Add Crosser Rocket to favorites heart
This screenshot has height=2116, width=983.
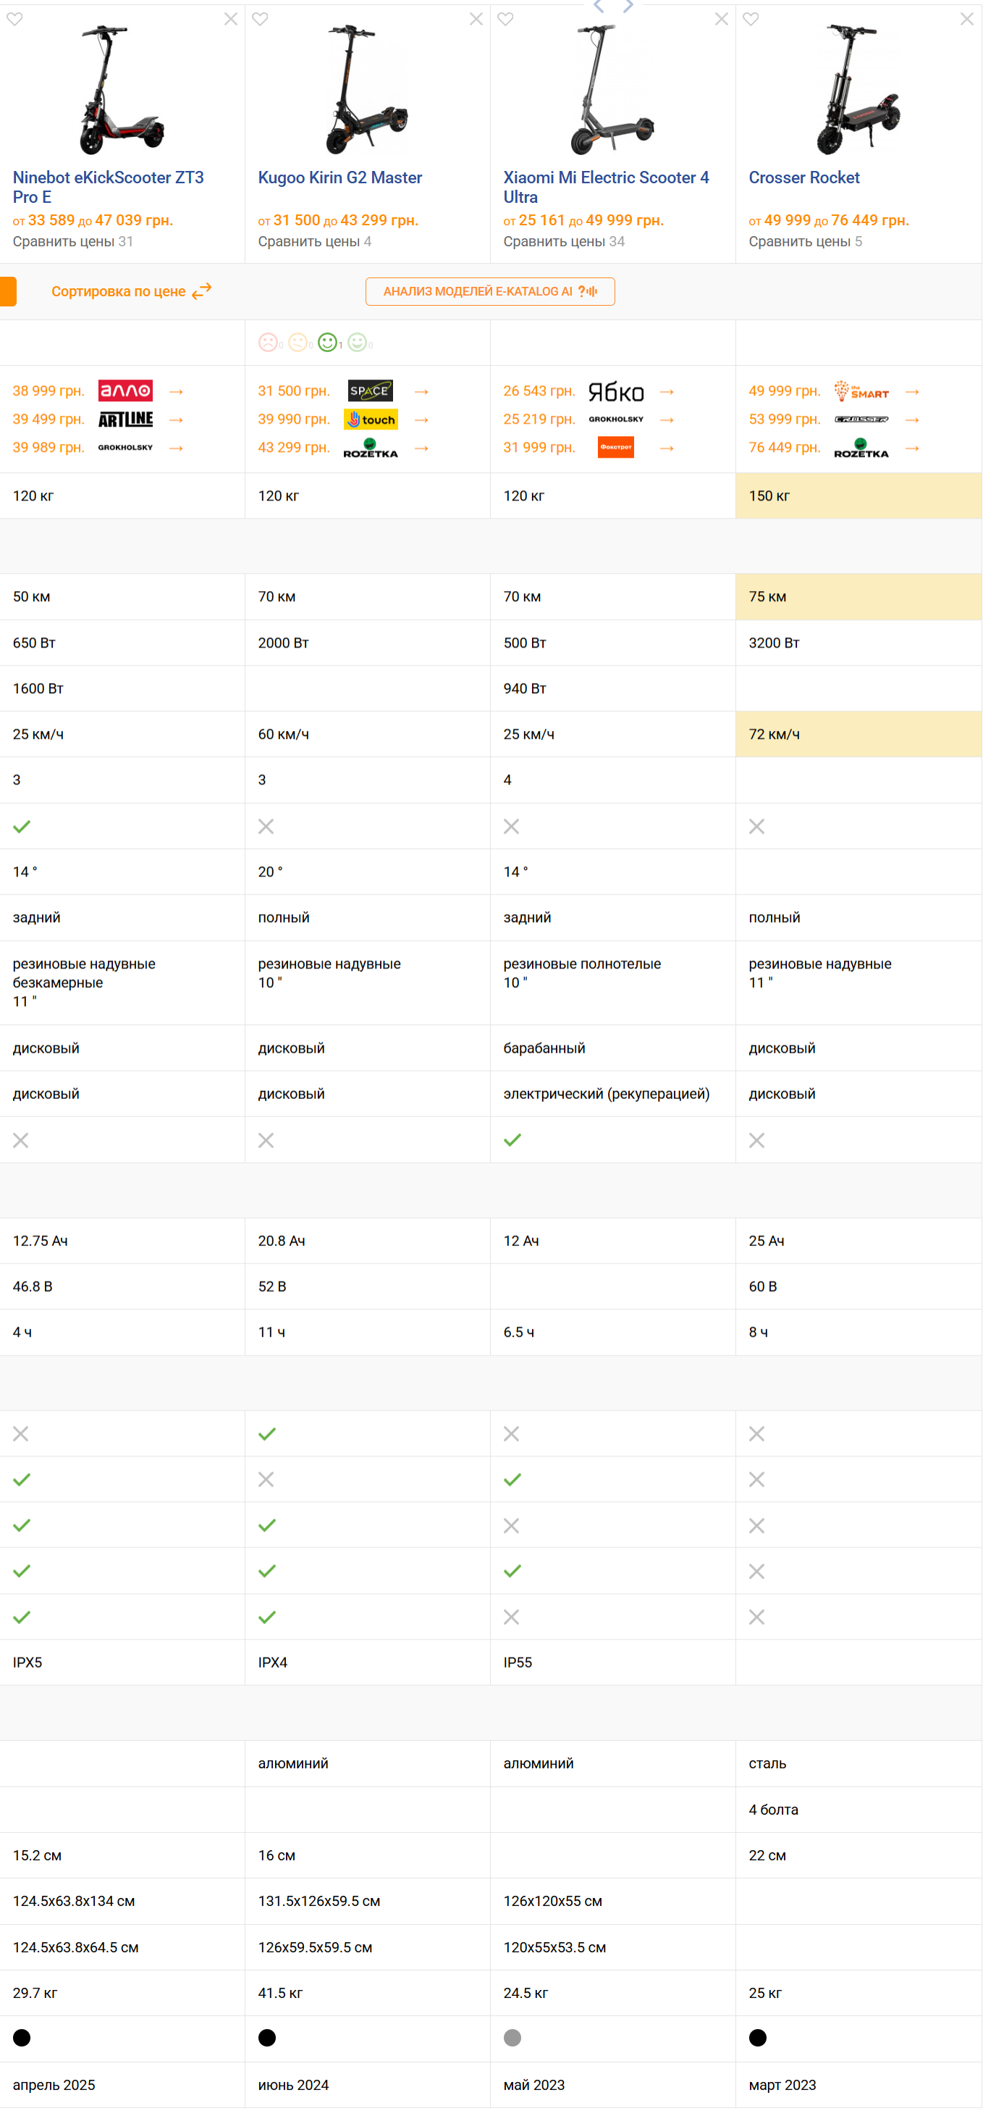pyautogui.click(x=751, y=19)
